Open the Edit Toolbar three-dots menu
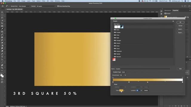The image size is (191, 107). click(x=2, y=71)
